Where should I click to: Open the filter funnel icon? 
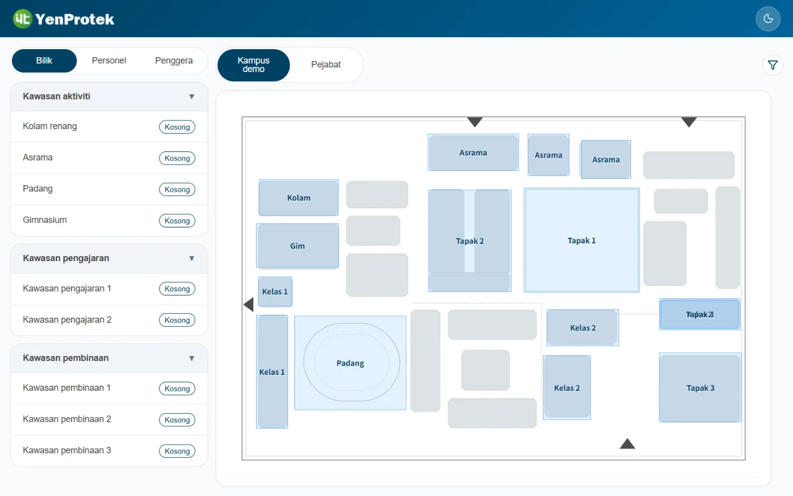pyautogui.click(x=772, y=65)
